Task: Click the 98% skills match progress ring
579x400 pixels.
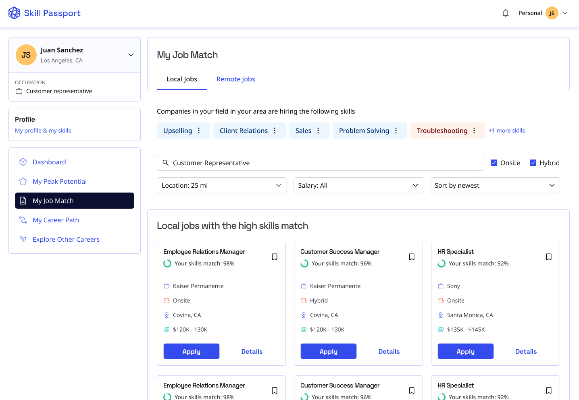Action: click(167, 263)
